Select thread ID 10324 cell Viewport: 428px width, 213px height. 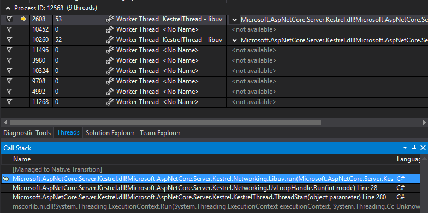(x=41, y=71)
